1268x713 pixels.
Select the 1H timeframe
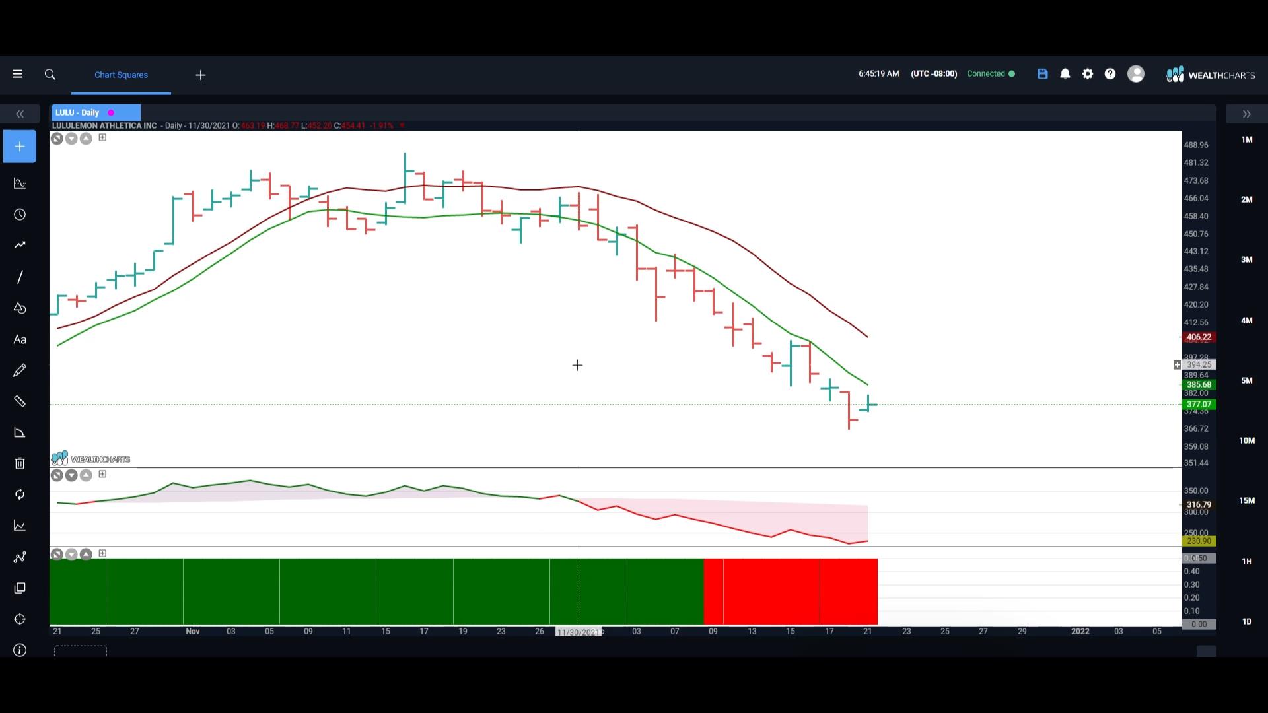1246,561
